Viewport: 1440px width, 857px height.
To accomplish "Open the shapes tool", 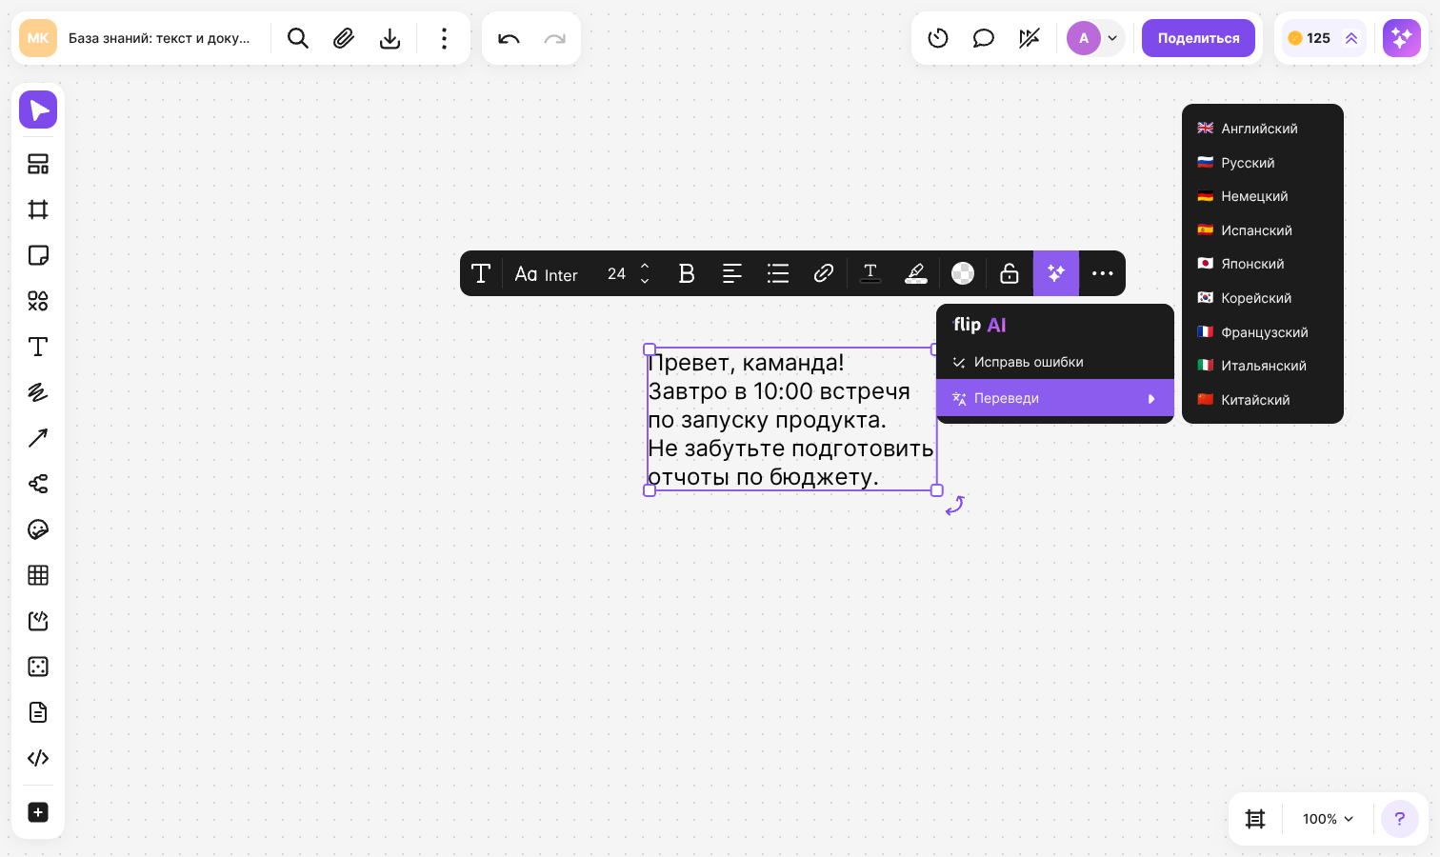I will 38,301.
